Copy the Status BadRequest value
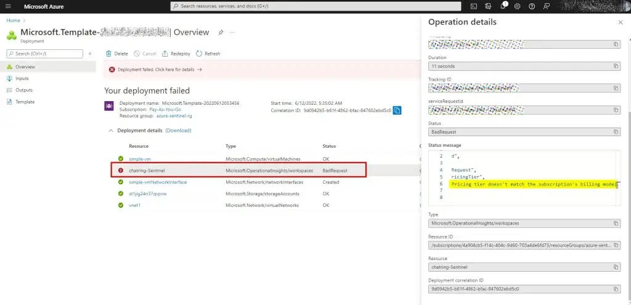Image resolution: width=631 pixels, height=305 pixels. point(616,132)
